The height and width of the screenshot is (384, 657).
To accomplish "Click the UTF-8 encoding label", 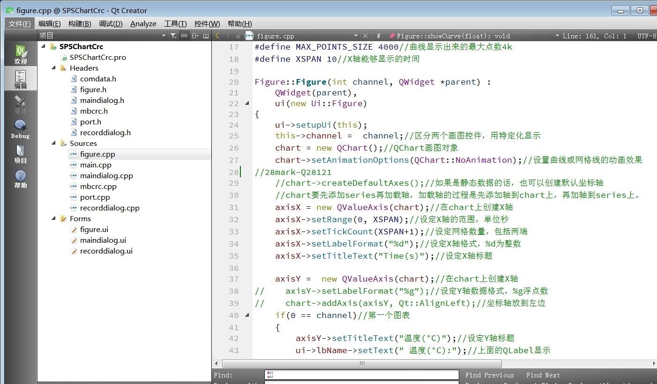I will [647, 36].
